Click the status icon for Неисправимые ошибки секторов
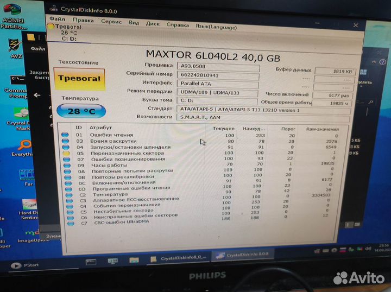The width and height of the screenshot is (391, 292). tap(71, 218)
